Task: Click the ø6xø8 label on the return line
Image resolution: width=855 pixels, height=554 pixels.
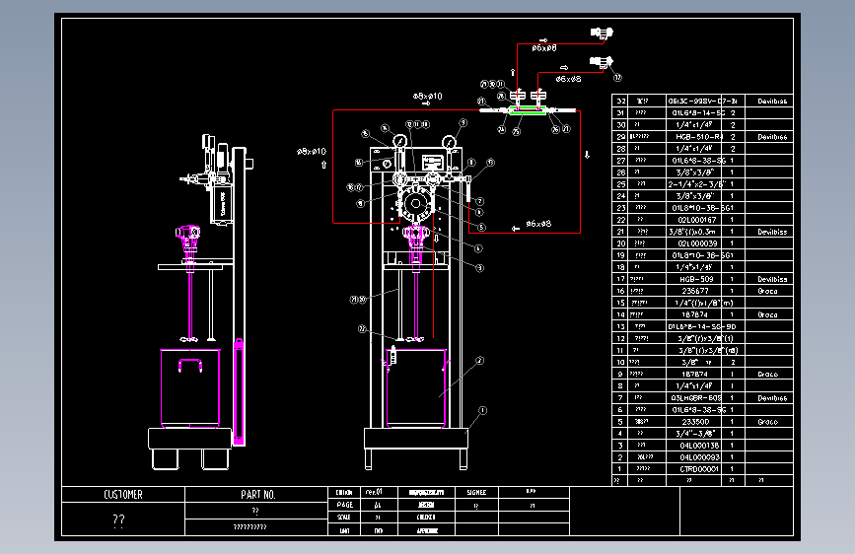Action: tap(538, 224)
